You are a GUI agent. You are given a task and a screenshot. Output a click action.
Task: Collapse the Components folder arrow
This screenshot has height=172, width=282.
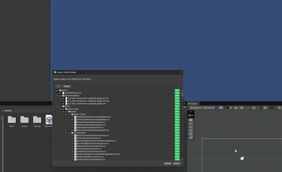pyautogui.click(x=66, y=133)
